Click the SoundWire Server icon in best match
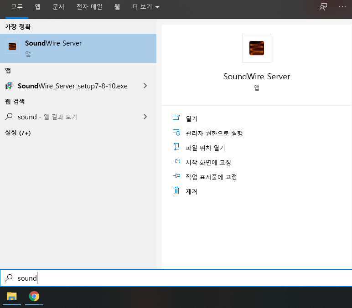This screenshot has height=308, width=352. pyautogui.click(x=12, y=46)
